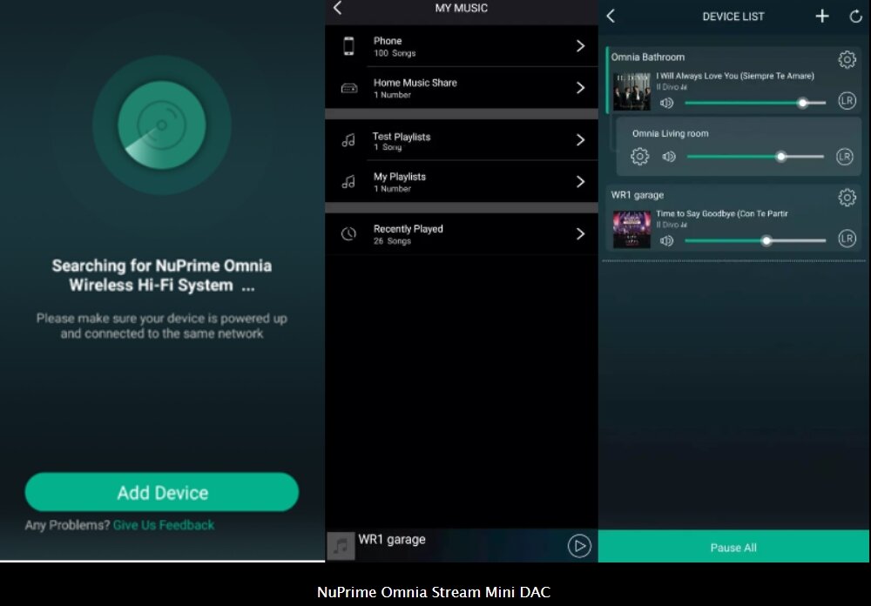Open the Time to Say Goodbye album art

[x=631, y=229]
